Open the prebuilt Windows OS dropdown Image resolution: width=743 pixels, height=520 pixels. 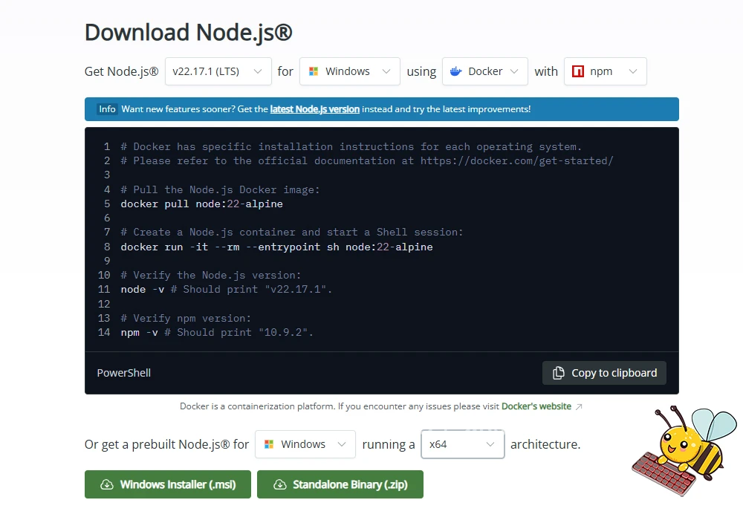pos(305,444)
